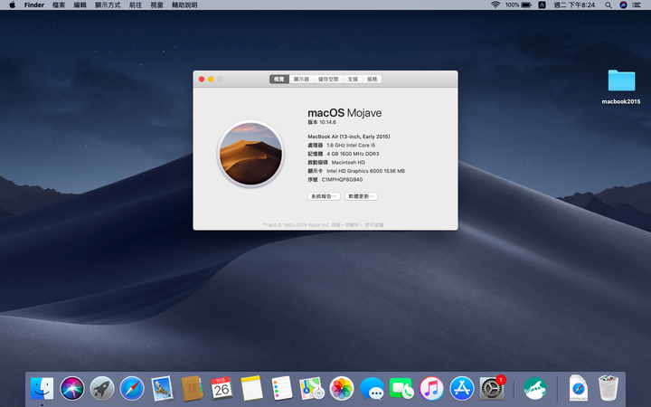Open Trash in the Dock
Screen dimensions: 651x407
pos(609,389)
